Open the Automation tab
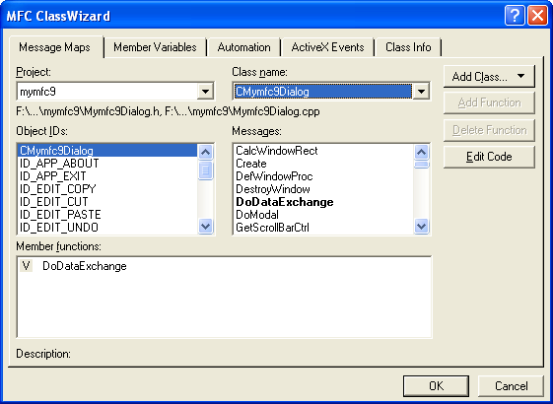 pos(243,47)
